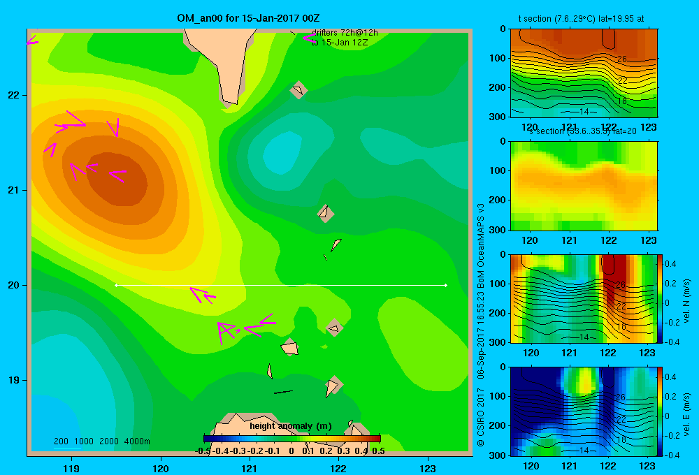Click the vertical CSIRO BoM OceanMAPS v3 credit
The width and height of the screenshot is (699, 475).
pos(481,325)
